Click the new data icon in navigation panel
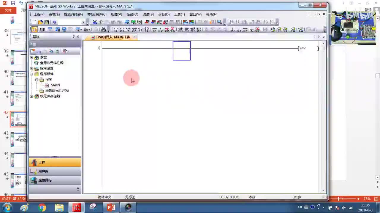 [x=33, y=51]
